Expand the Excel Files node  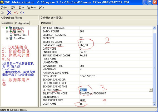(x=7, y=38)
